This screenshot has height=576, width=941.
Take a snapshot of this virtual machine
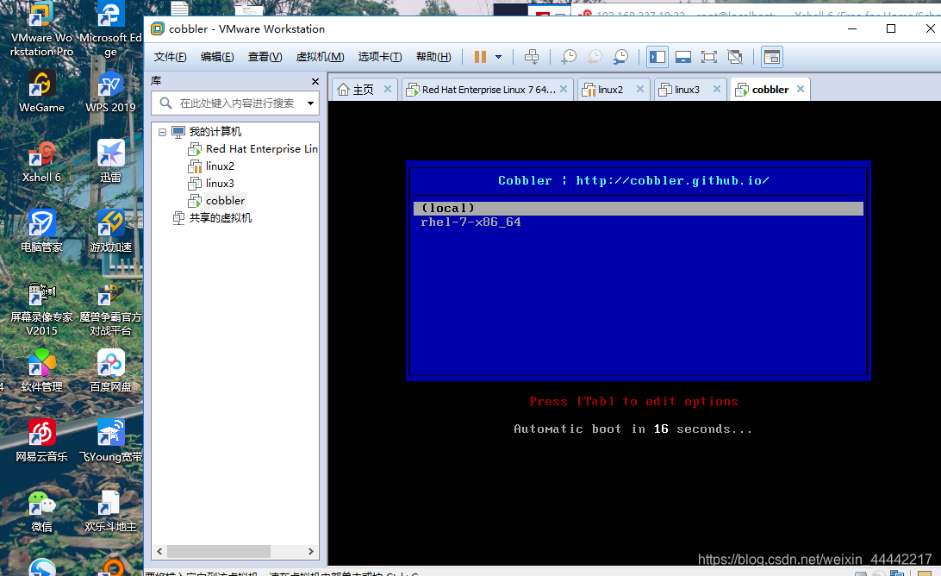point(569,57)
